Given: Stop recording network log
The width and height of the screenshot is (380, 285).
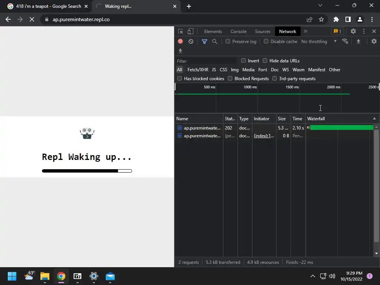Looking at the screenshot, I should pos(180,42).
